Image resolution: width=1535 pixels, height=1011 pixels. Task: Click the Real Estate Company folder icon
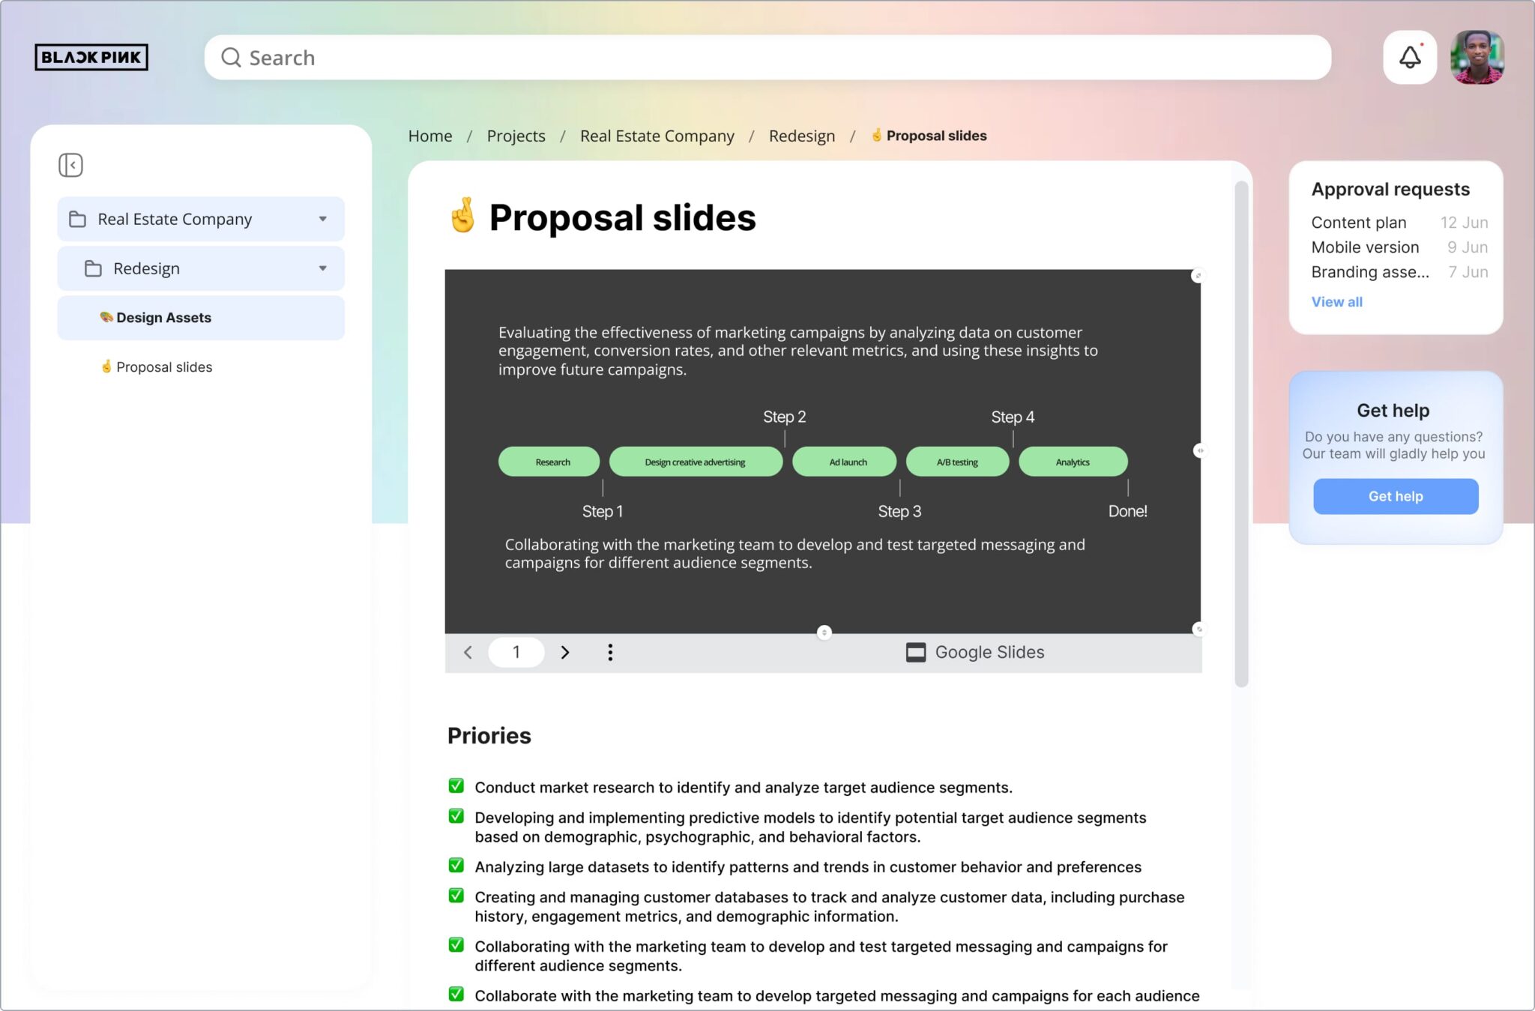click(x=77, y=219)
